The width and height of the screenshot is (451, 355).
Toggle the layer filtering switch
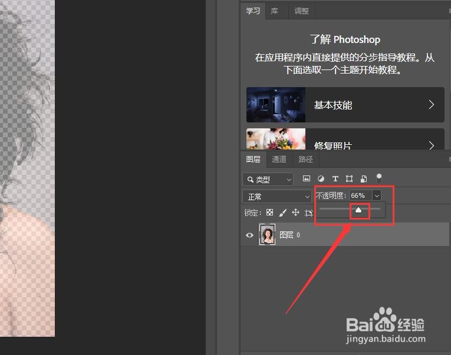tap(379, 178)
